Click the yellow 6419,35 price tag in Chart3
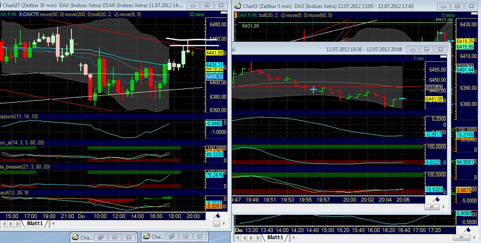 tap(465, 41)
